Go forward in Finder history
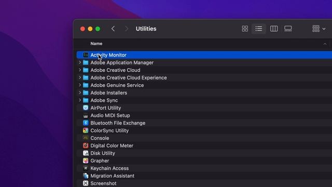This screenshot has width=332, height=187. [x=127, y=29]
